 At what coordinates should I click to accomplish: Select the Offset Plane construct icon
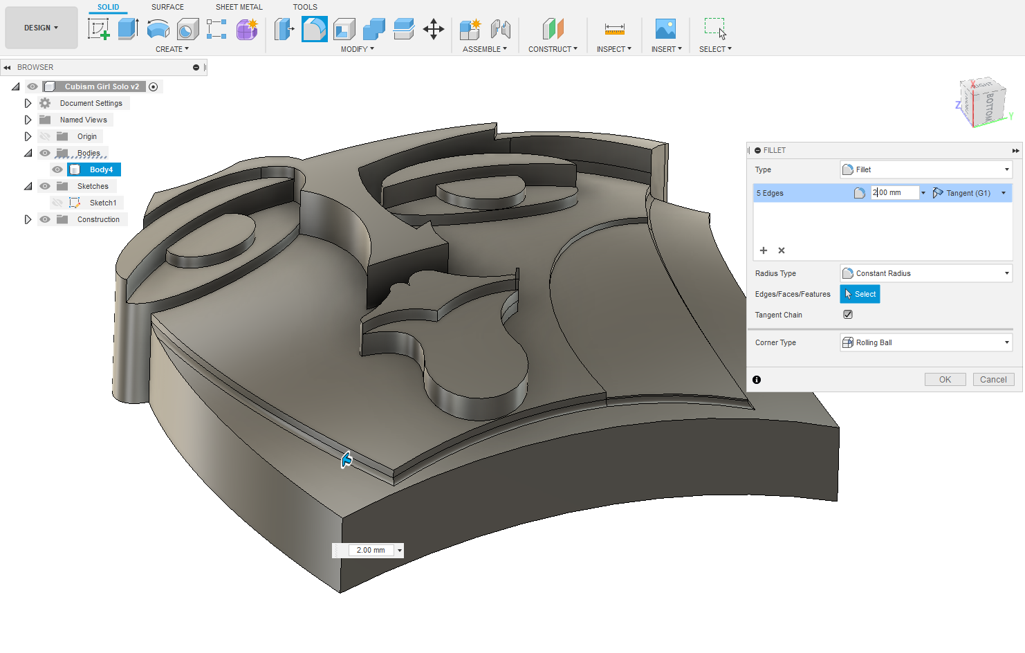[x=553, y=29]
